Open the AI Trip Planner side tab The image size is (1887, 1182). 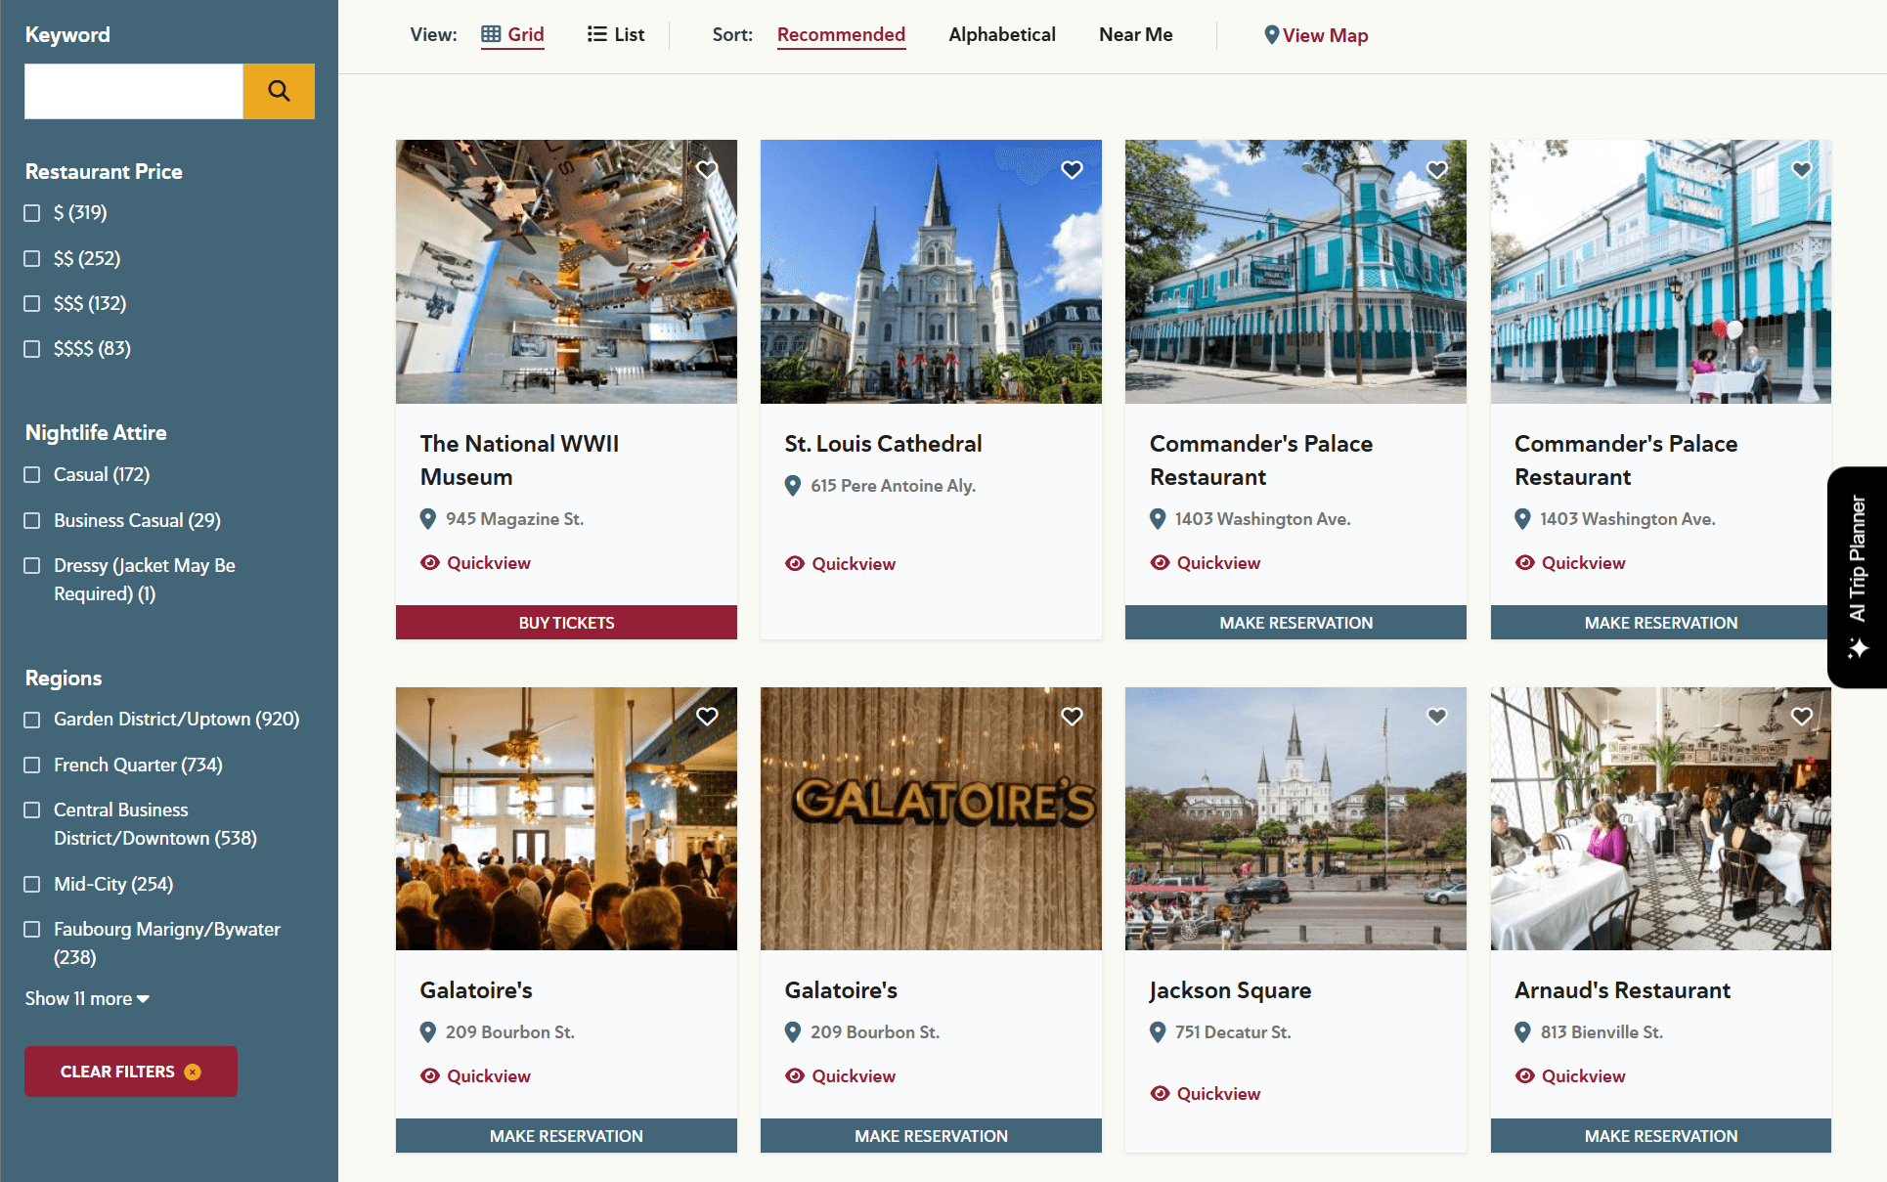pos(1857,577)
